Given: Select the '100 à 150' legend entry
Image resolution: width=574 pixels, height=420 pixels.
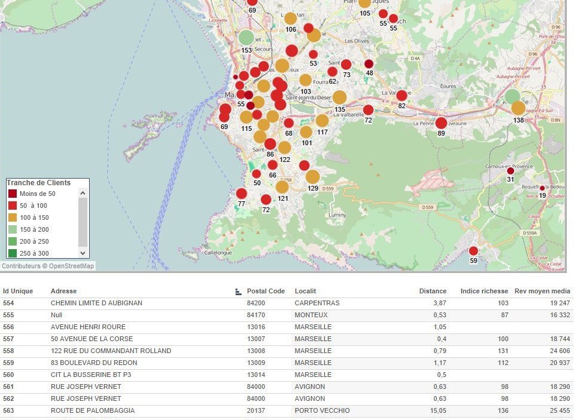Looking at the screenshot, I should 35,217.
